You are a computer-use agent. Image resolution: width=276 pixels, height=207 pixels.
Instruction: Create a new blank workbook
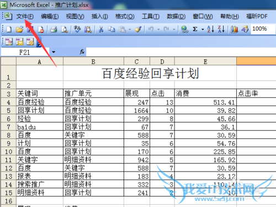point(9,29)
